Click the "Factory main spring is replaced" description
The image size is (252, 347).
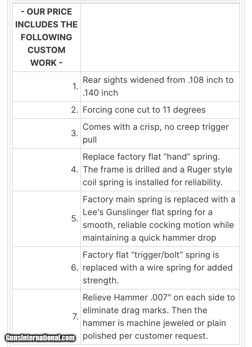159,218
